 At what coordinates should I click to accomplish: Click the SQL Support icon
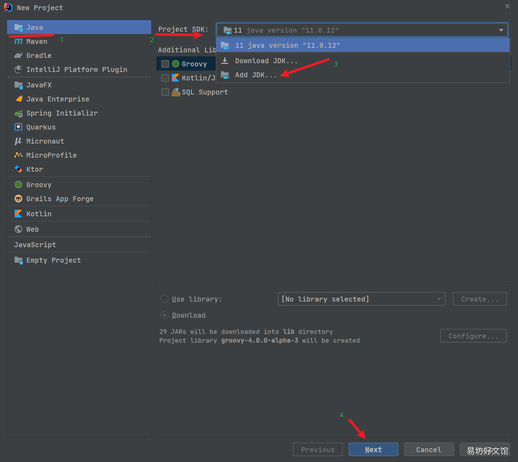click(x=175, y=92)
